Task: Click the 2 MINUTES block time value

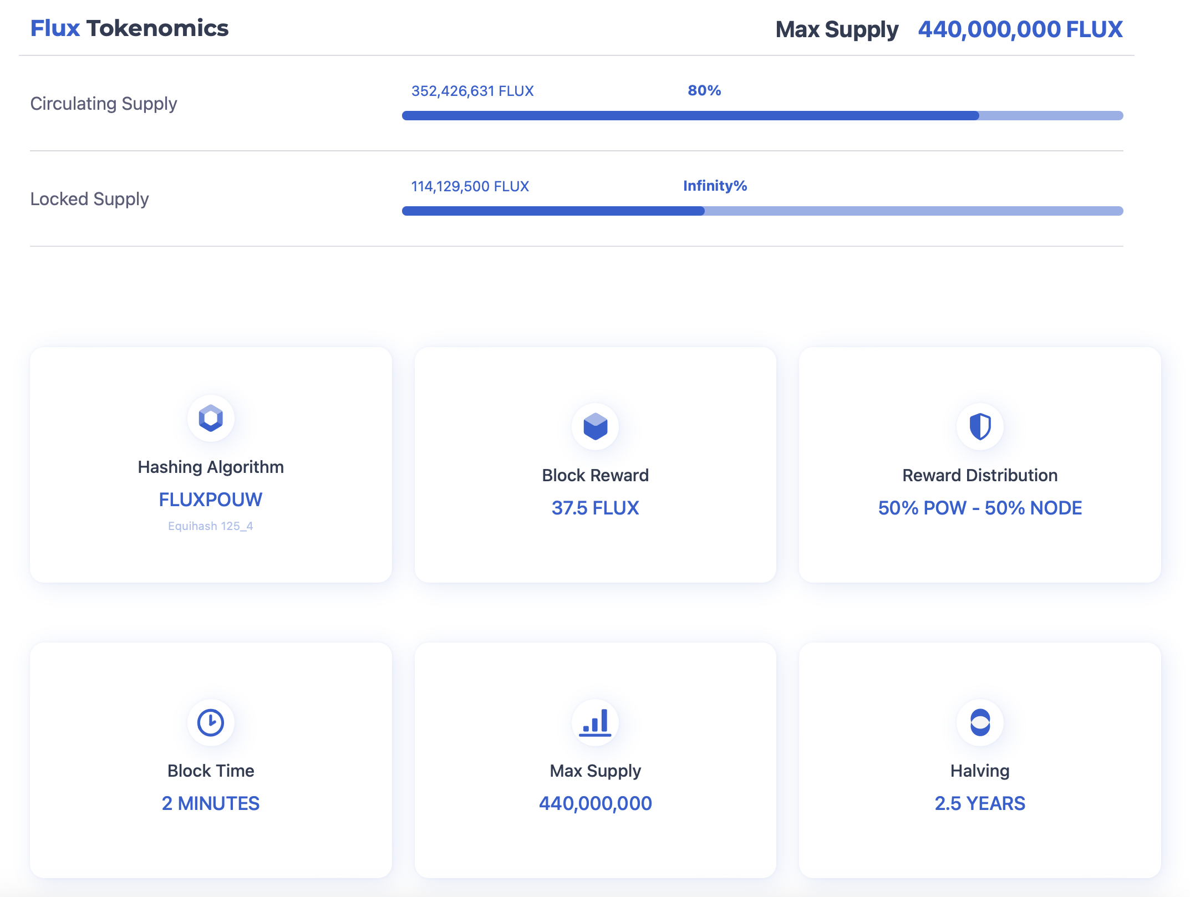Action: coord(211,803)
